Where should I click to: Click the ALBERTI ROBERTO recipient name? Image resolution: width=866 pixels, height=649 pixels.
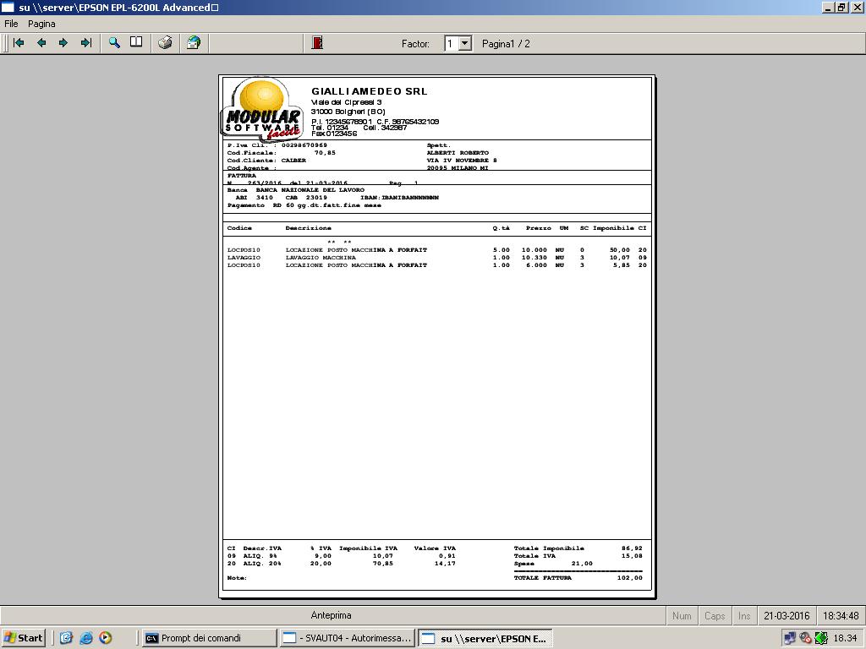tap(458, 153)
